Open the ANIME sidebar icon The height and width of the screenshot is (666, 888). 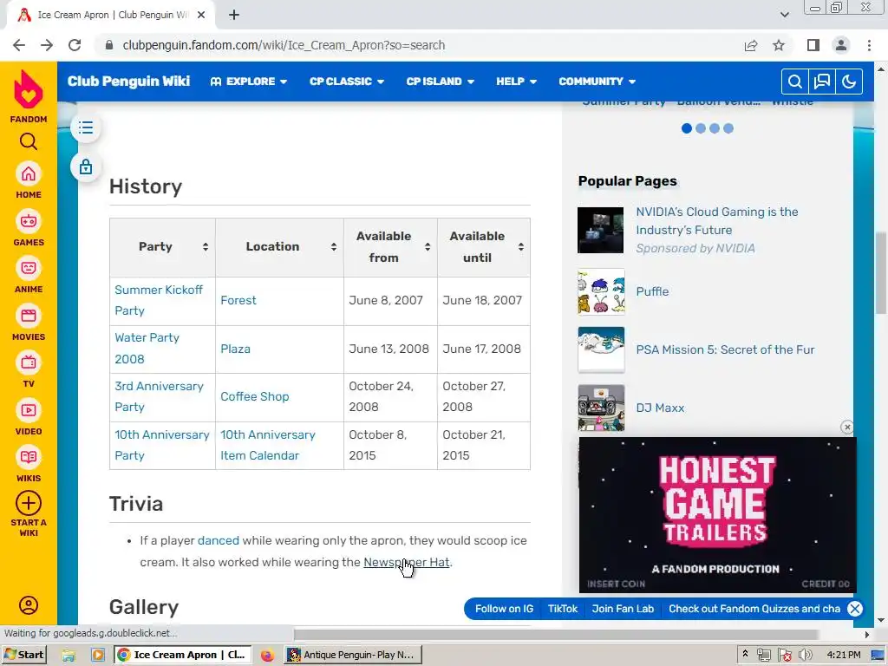[x=29, y=269]
